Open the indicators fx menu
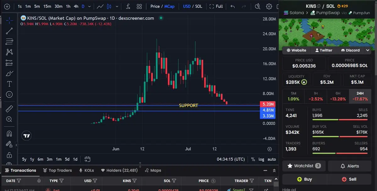This screenshot has height=191, width=377. [128, 6]
